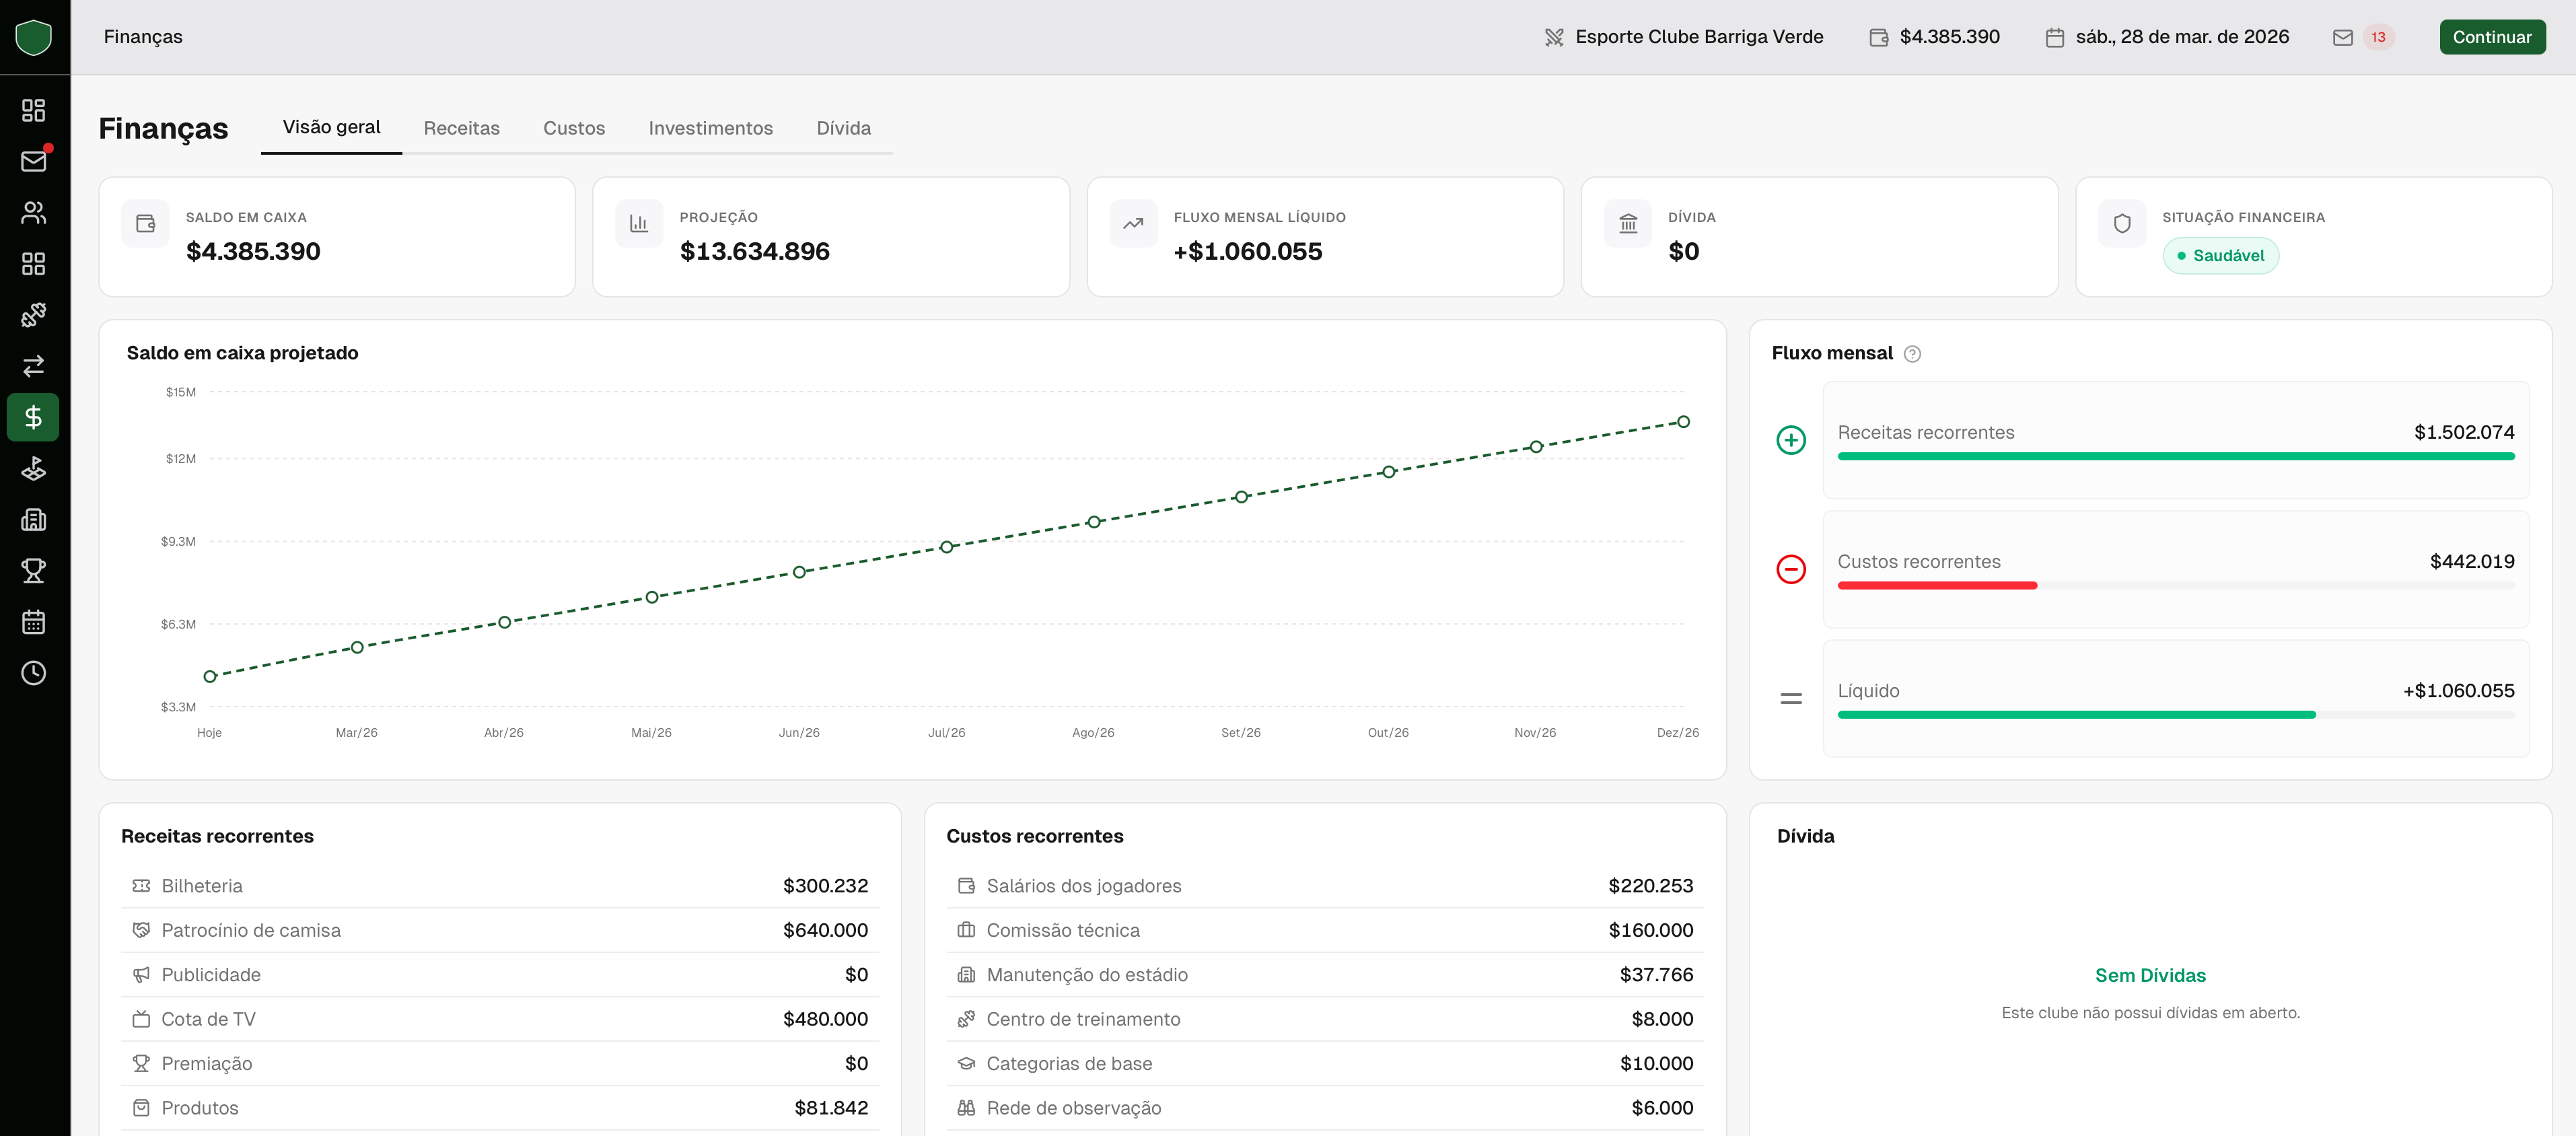Click the Dez/26 point on projection chart
Image resolution: width=2576 pixels, height=1136 pixels.
[1683, 422]
